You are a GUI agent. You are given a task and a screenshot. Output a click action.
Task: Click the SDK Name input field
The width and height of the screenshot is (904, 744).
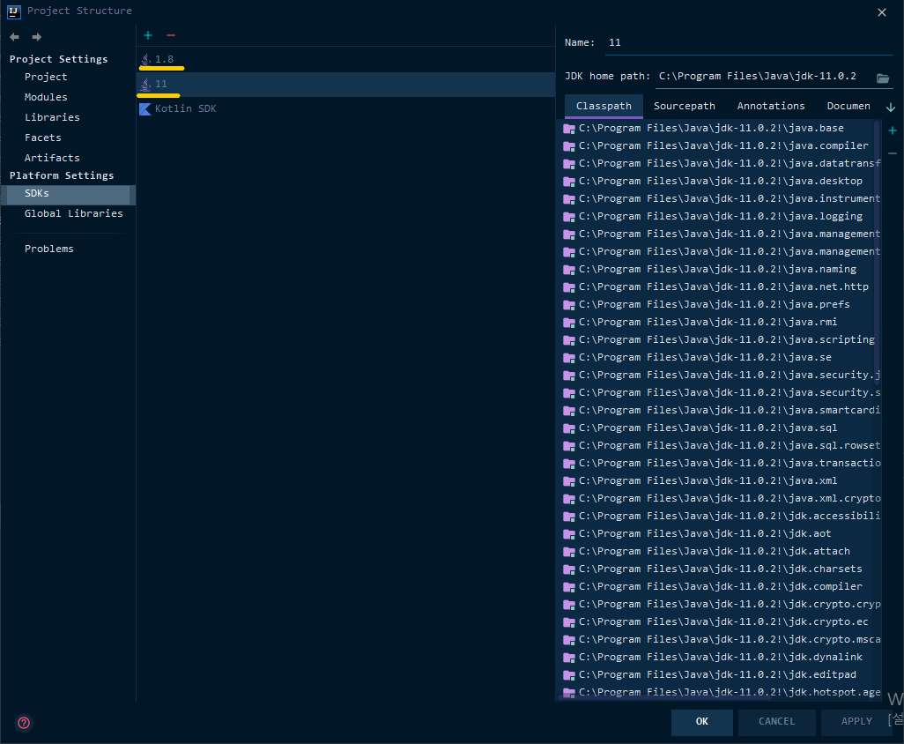tap(749, 42)
